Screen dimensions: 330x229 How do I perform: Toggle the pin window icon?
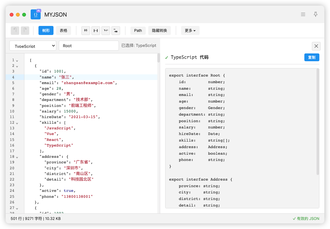click(x=316, y=14)
